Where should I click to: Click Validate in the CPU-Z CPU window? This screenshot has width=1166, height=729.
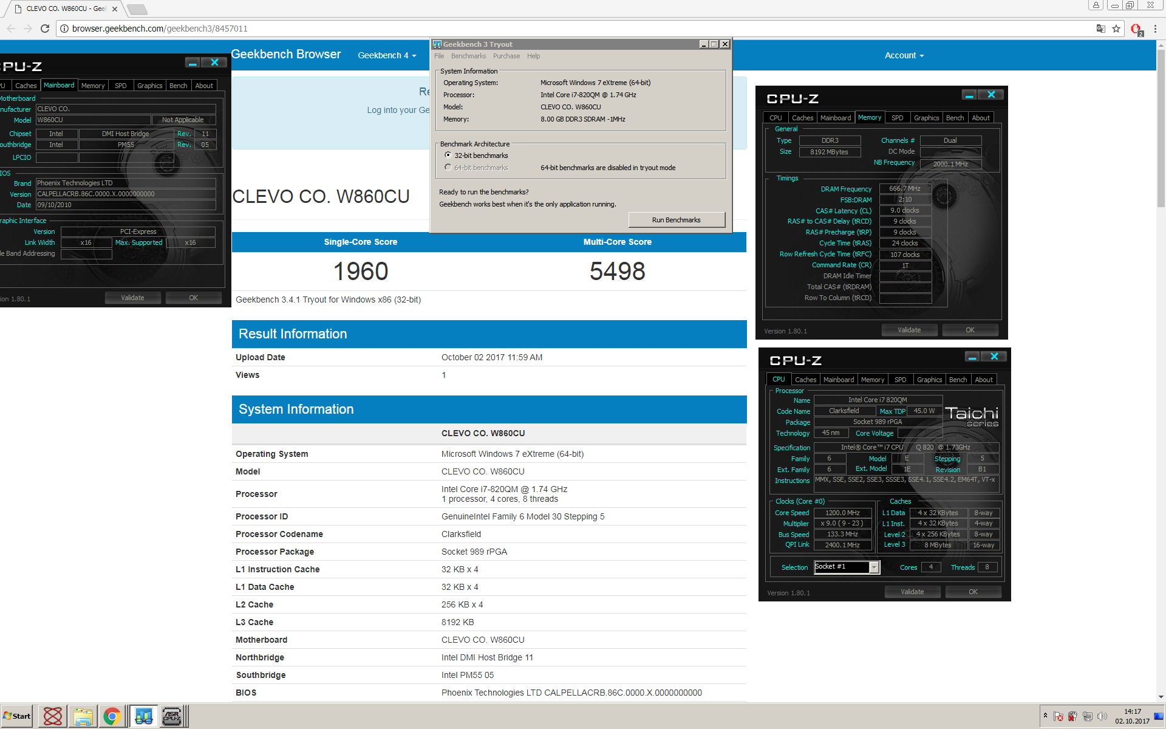[x=912, y=592]
